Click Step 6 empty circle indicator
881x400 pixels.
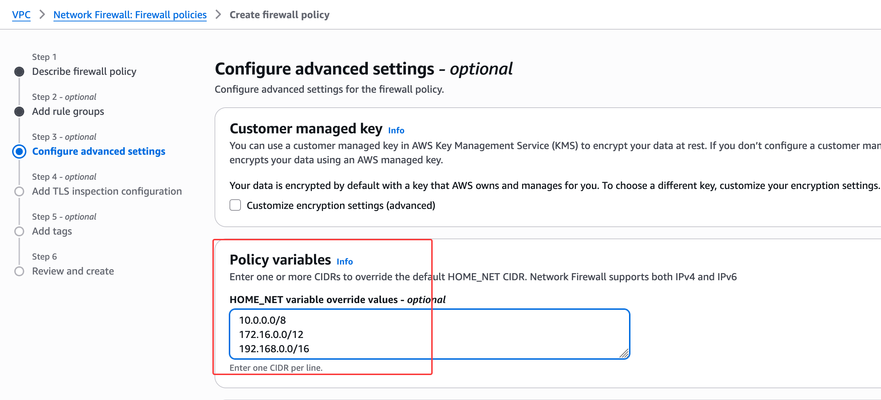click(x=19, y=271)
